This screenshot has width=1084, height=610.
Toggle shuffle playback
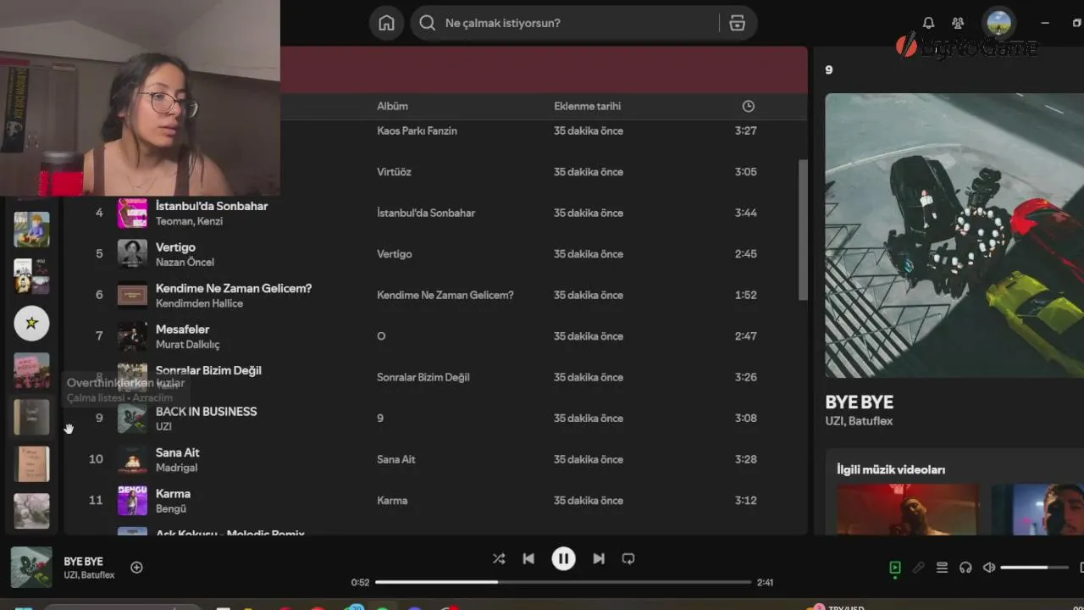pyautogui.click(x=499, y=558)
